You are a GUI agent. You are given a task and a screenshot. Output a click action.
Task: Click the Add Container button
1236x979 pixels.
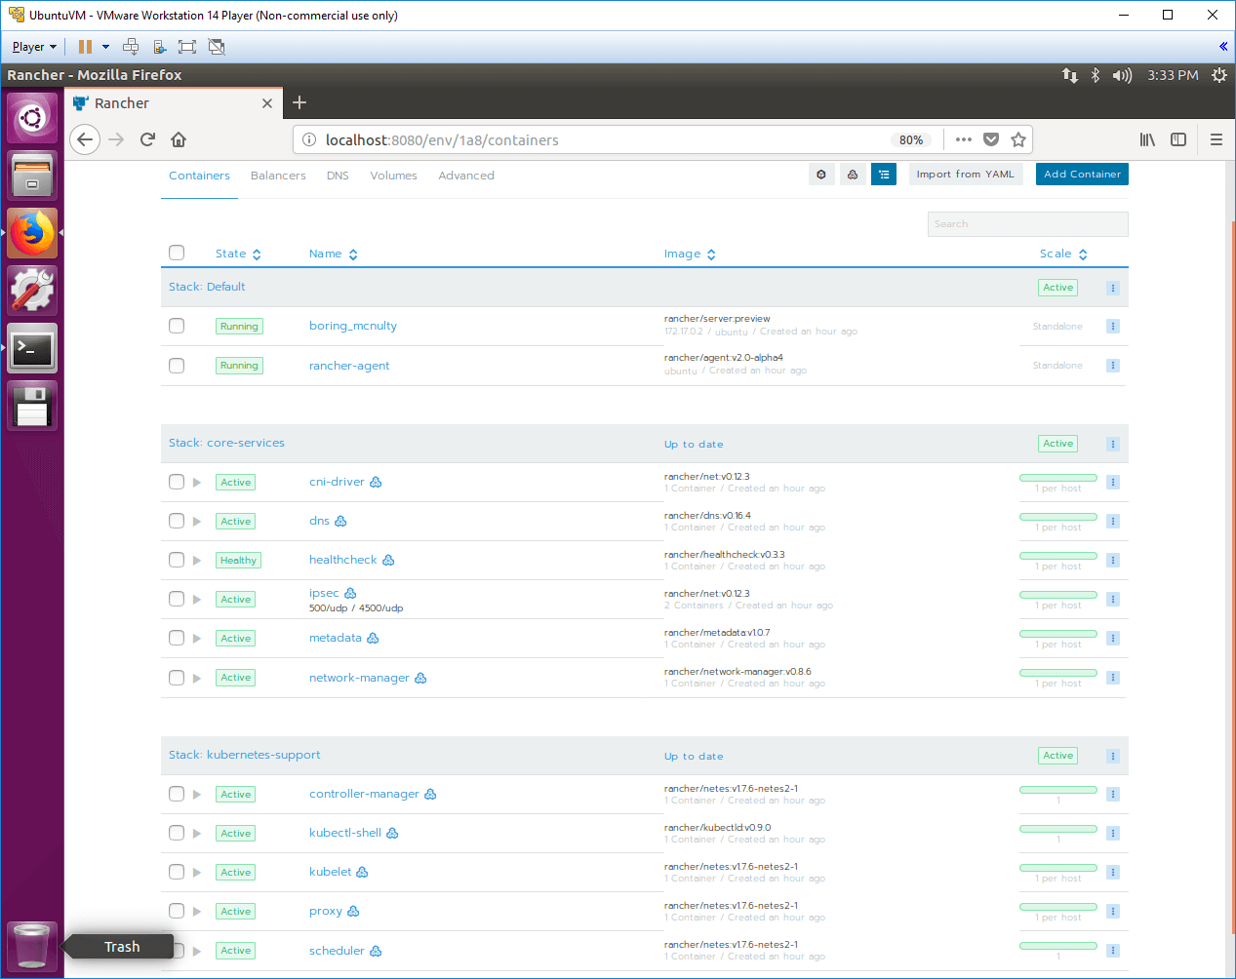(1082, 174)
